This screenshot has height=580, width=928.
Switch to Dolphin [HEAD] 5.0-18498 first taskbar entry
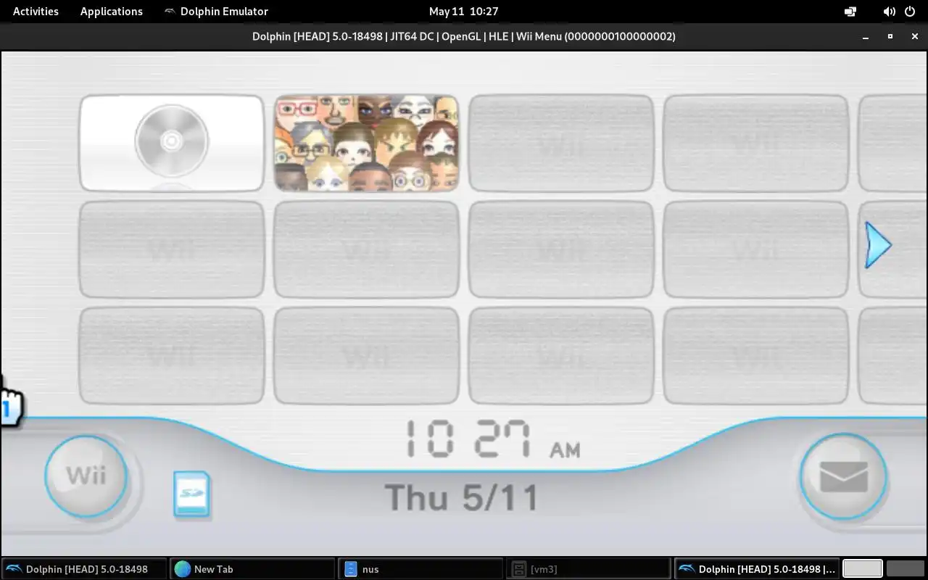tap(84, 569)
